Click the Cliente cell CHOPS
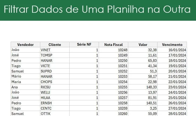This screenshot has height=116, width=196. [x=55, y=82]
